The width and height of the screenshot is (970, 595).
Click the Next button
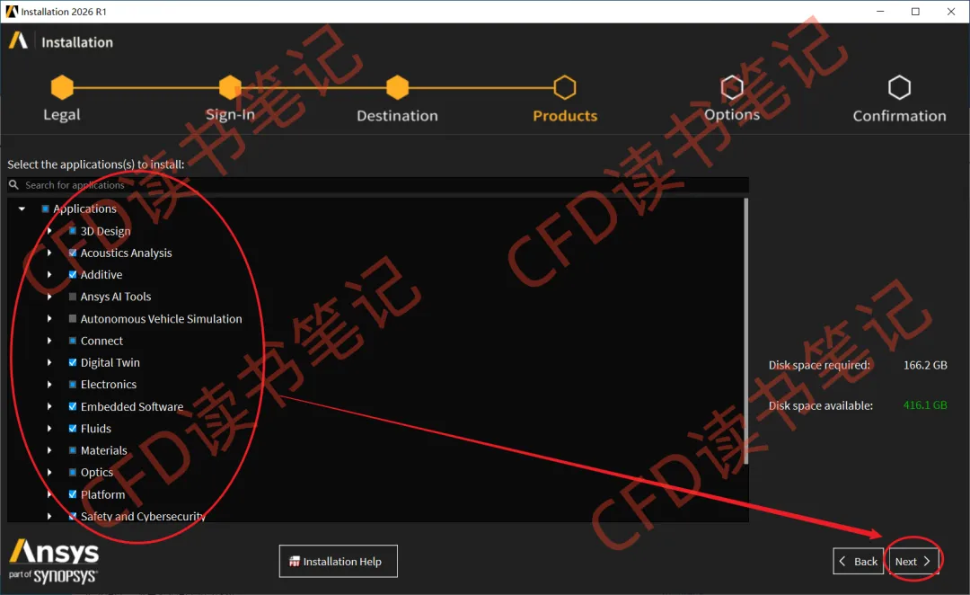913,562
